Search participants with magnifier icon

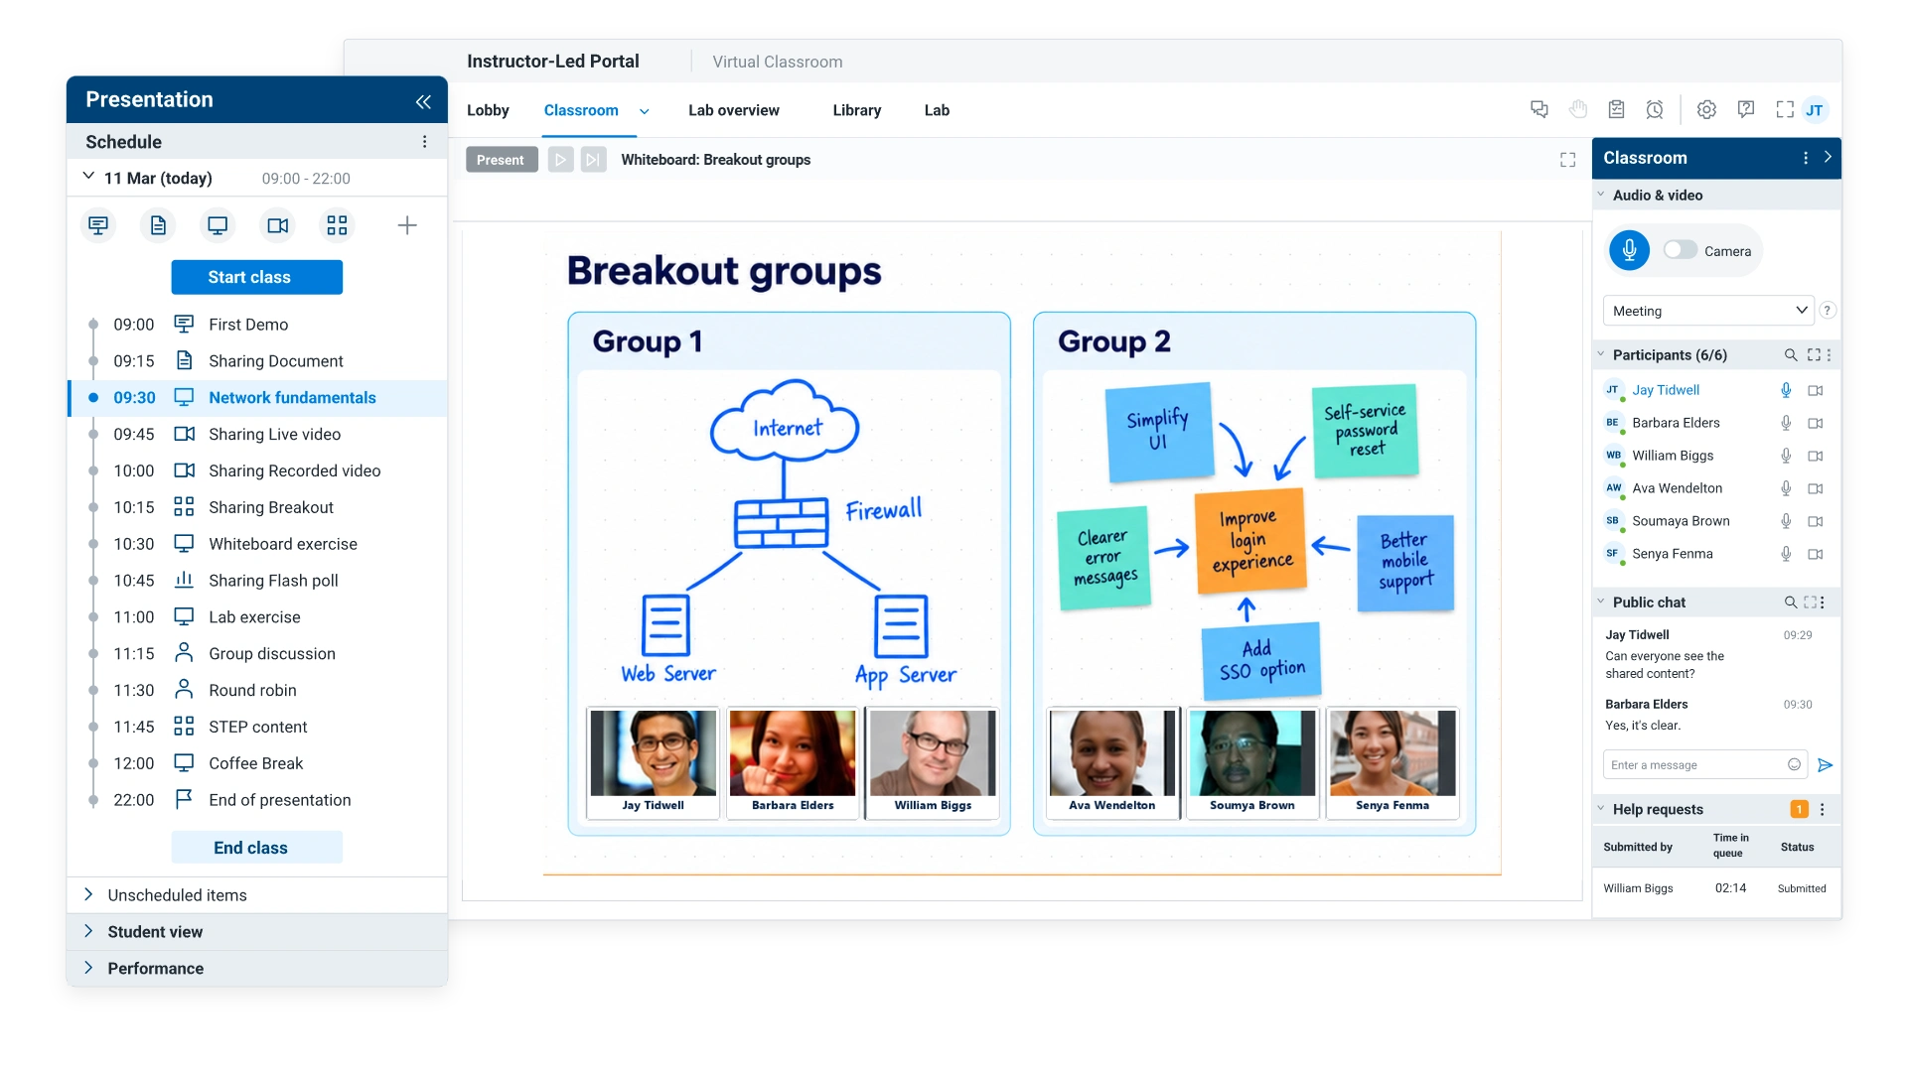pos(1791,355)
